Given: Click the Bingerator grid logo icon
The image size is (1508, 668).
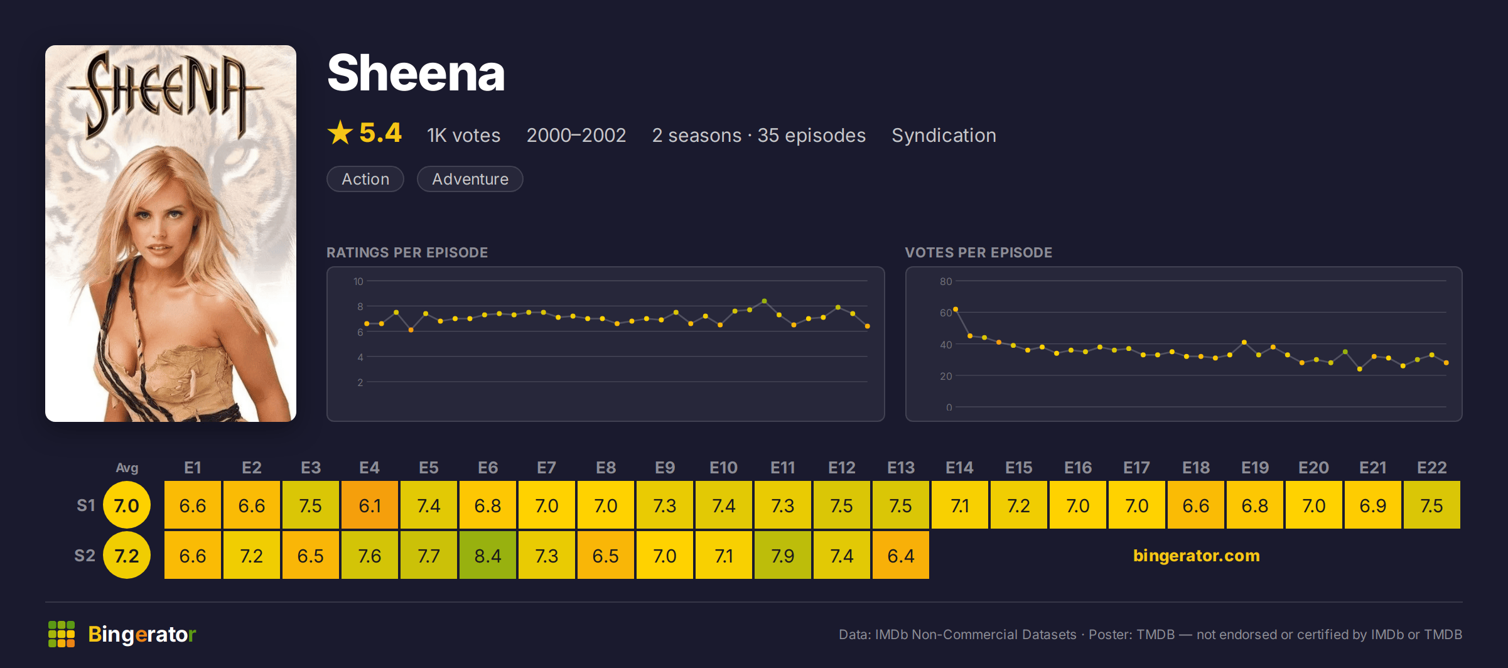Looking at the screenshot, I should (62, 634).
